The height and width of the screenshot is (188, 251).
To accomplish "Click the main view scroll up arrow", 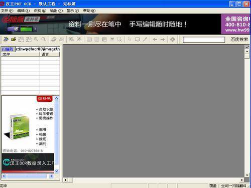I will click(x=247, y=52).
